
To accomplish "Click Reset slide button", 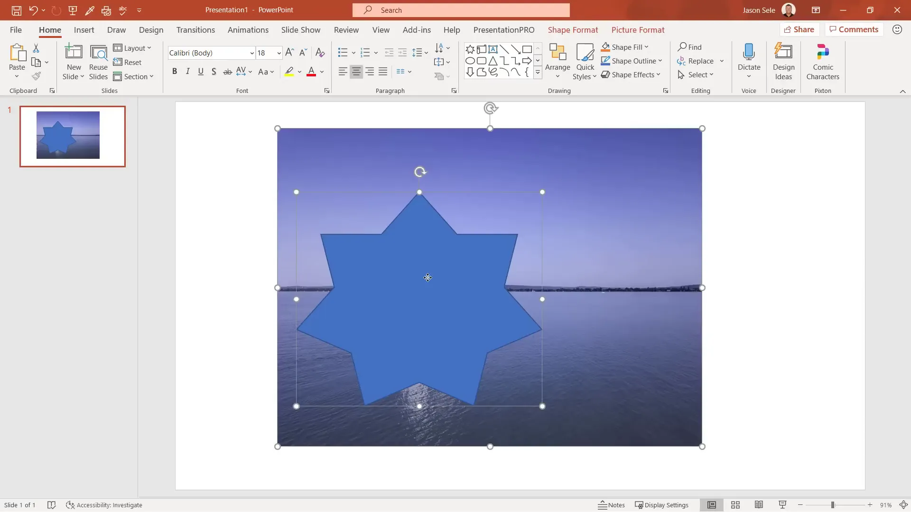I will 127,62.
